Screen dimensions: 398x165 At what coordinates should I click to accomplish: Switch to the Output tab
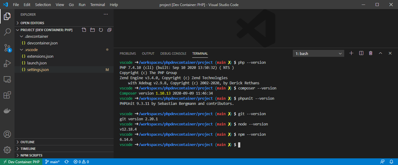[148, 53]
